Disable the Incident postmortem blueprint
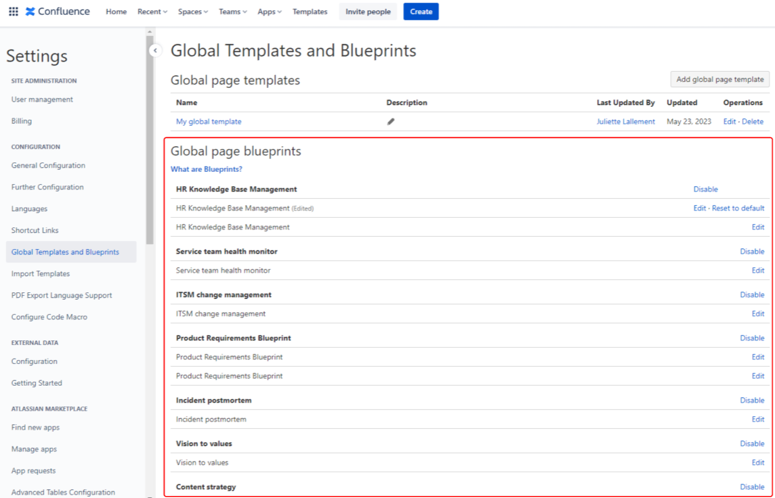Viewport: 775px width, 498px height. (751, 401)
